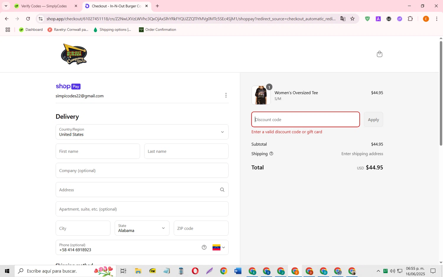Click Women's Oversized Tee thumbnail
This screenshot has height=277, width=443.
click(x=261, y=95)
